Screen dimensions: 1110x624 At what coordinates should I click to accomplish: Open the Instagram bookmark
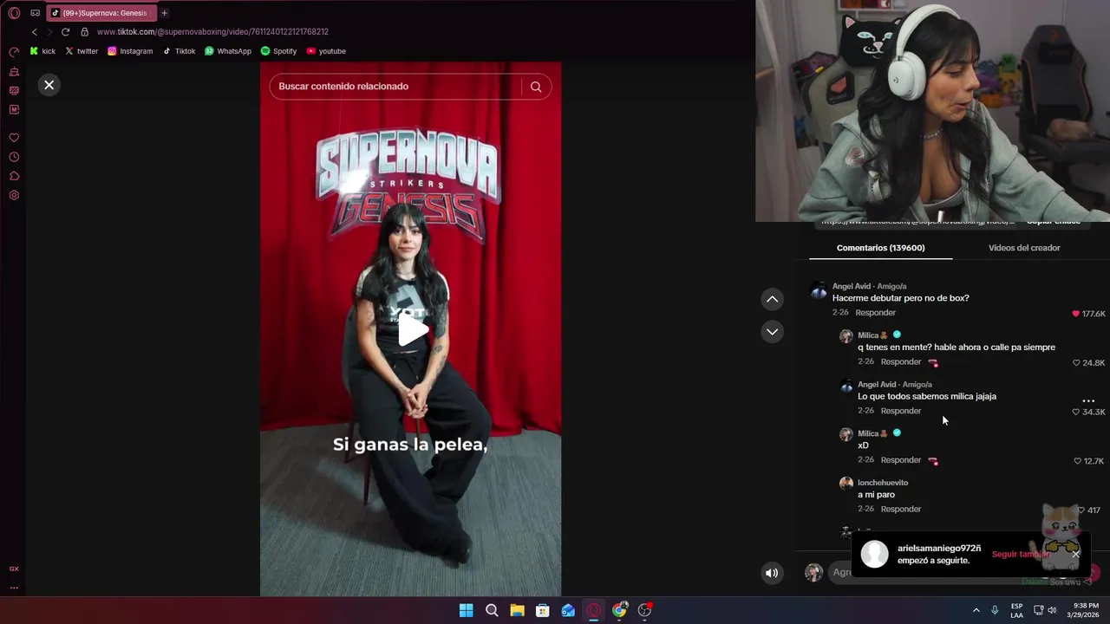pos(130,51)
